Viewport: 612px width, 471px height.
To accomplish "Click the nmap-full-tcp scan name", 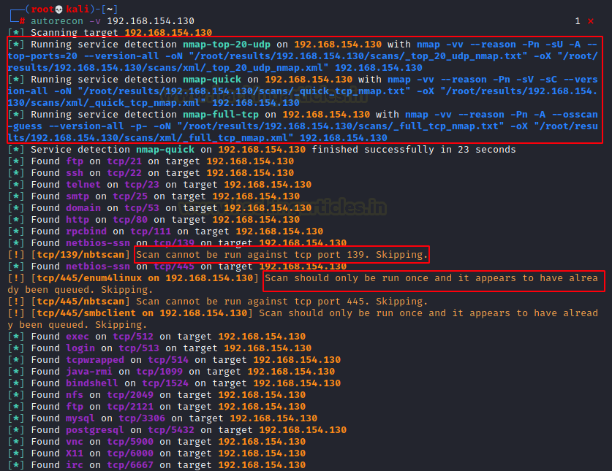I will pos(221,115).
